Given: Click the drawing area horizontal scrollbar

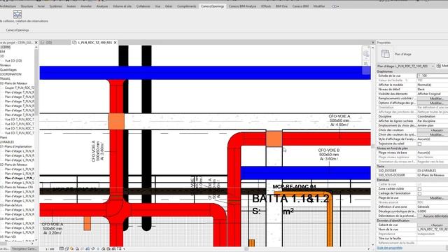Looking at the screenshot, I should pyautogui.click(x=246, y=249).
